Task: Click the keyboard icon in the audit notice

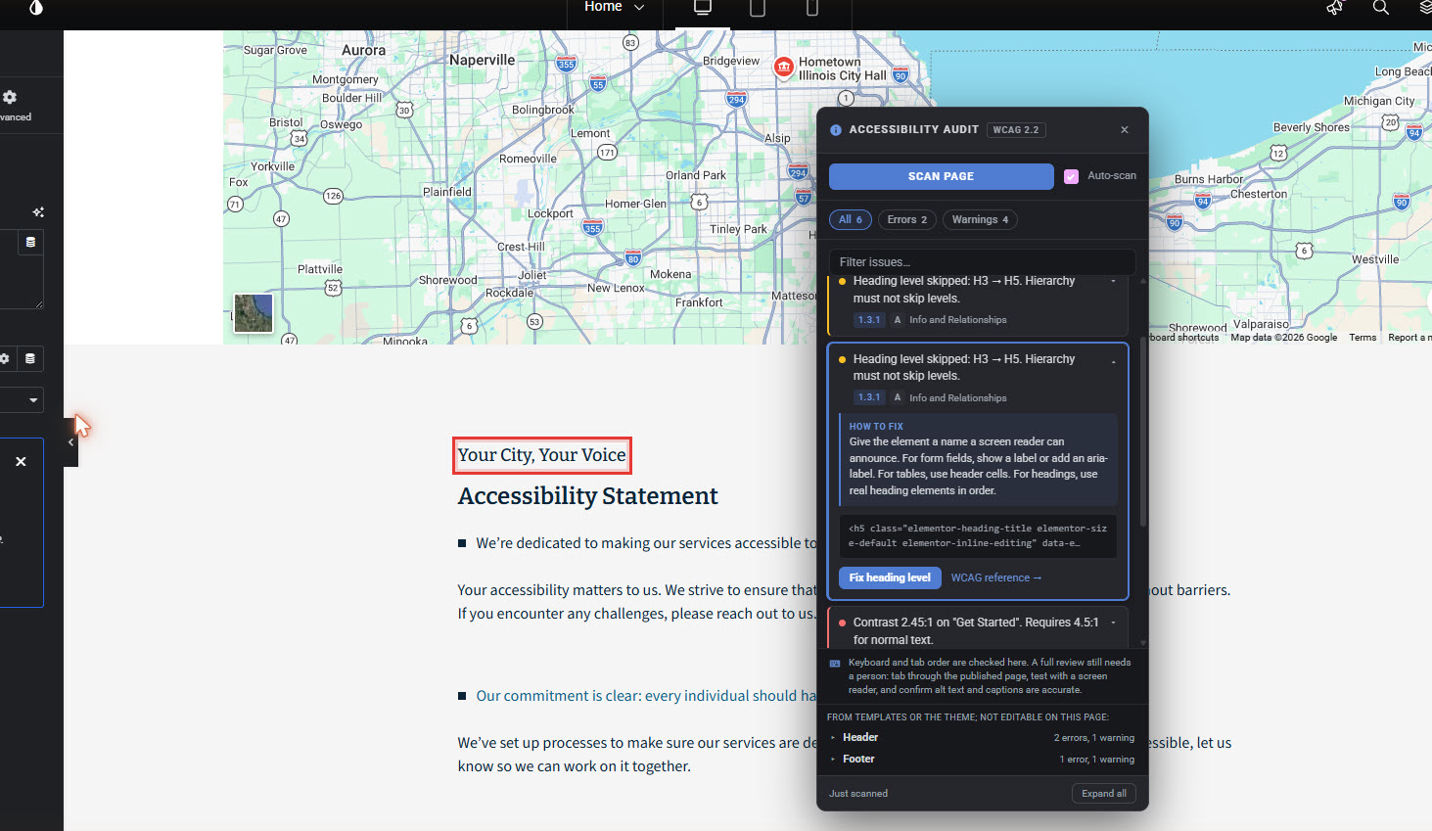Action: pyautogui.click(x=835, y=664)
